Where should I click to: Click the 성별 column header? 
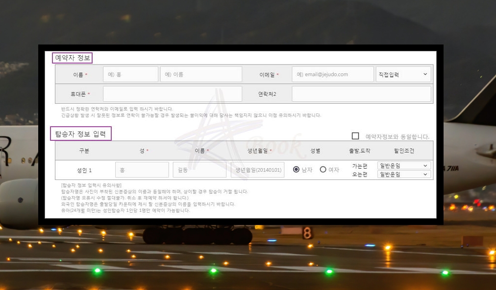[x=315, y=151]
